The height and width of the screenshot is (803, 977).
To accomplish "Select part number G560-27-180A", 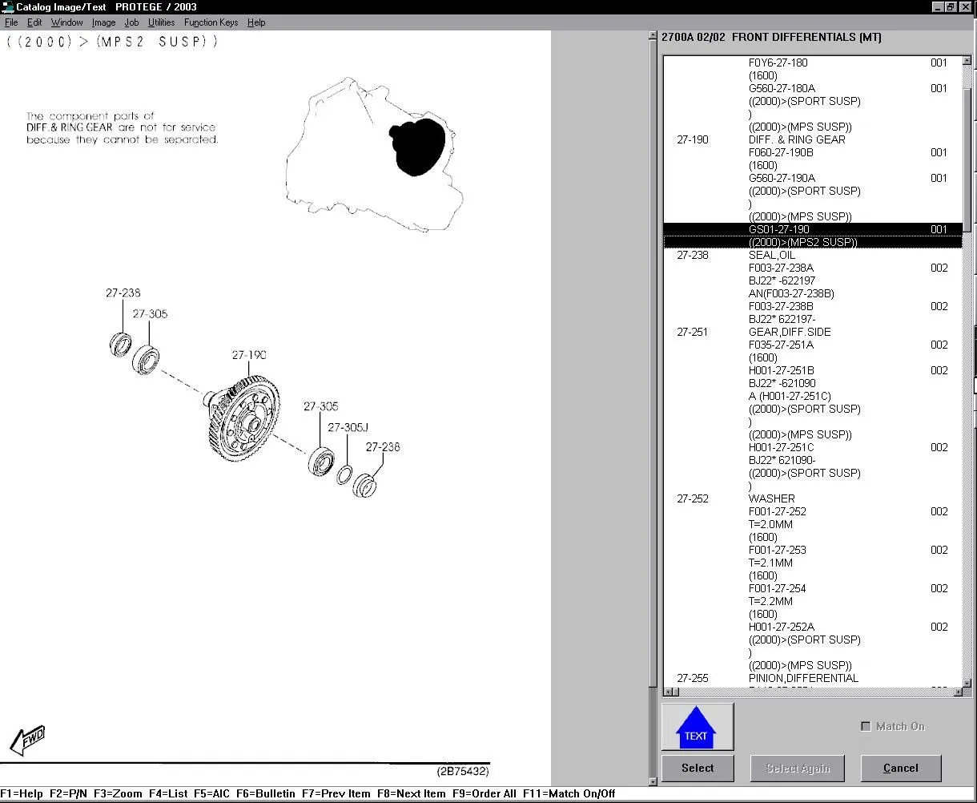I will point(782,88).
